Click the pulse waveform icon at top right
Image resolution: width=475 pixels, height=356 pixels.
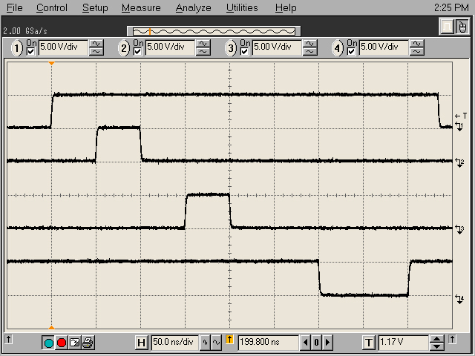447,27
